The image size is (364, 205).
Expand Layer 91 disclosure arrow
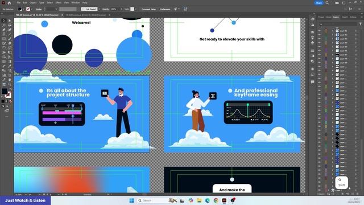(332, 31)
